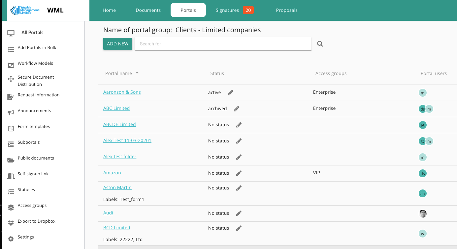Edit the status of Aaronson & Sons
The width and height of the screenshot is (457, 249).
(230, 92)
